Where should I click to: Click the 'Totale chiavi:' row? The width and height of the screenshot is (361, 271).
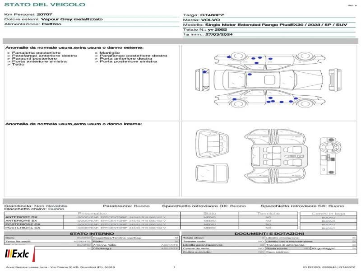point(223,238)
